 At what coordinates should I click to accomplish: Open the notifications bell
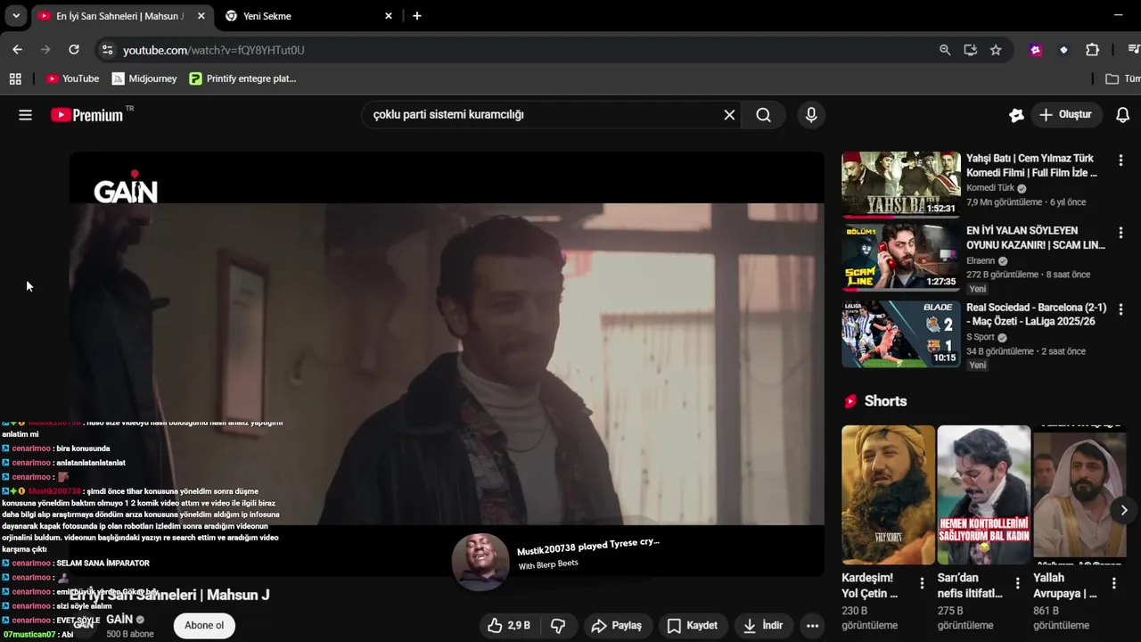click(1123, 115)
